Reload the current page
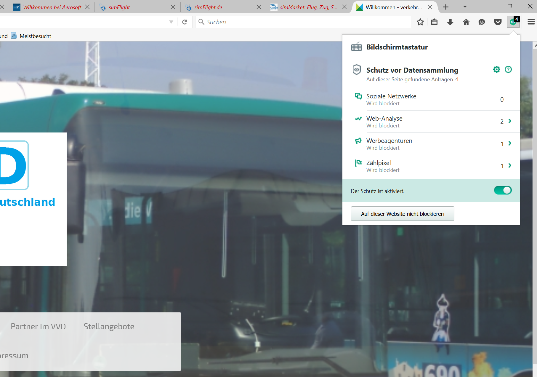 click(185, 22)
